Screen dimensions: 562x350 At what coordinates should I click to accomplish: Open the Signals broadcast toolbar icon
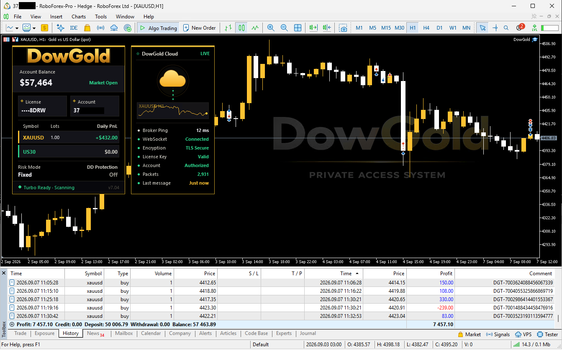pos(100,28)
